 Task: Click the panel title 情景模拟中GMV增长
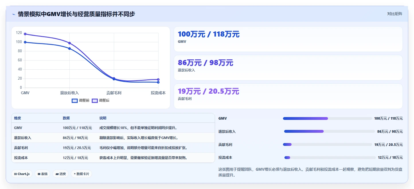pos(76,14)
